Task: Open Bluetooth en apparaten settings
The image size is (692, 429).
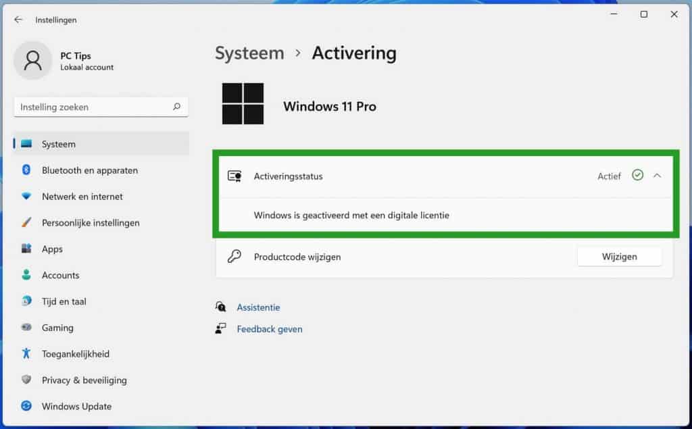Action: point(89,170)
